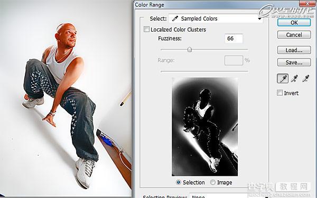Click the Fuzziness slider handle
317x198 pixels.
(190, 49)
